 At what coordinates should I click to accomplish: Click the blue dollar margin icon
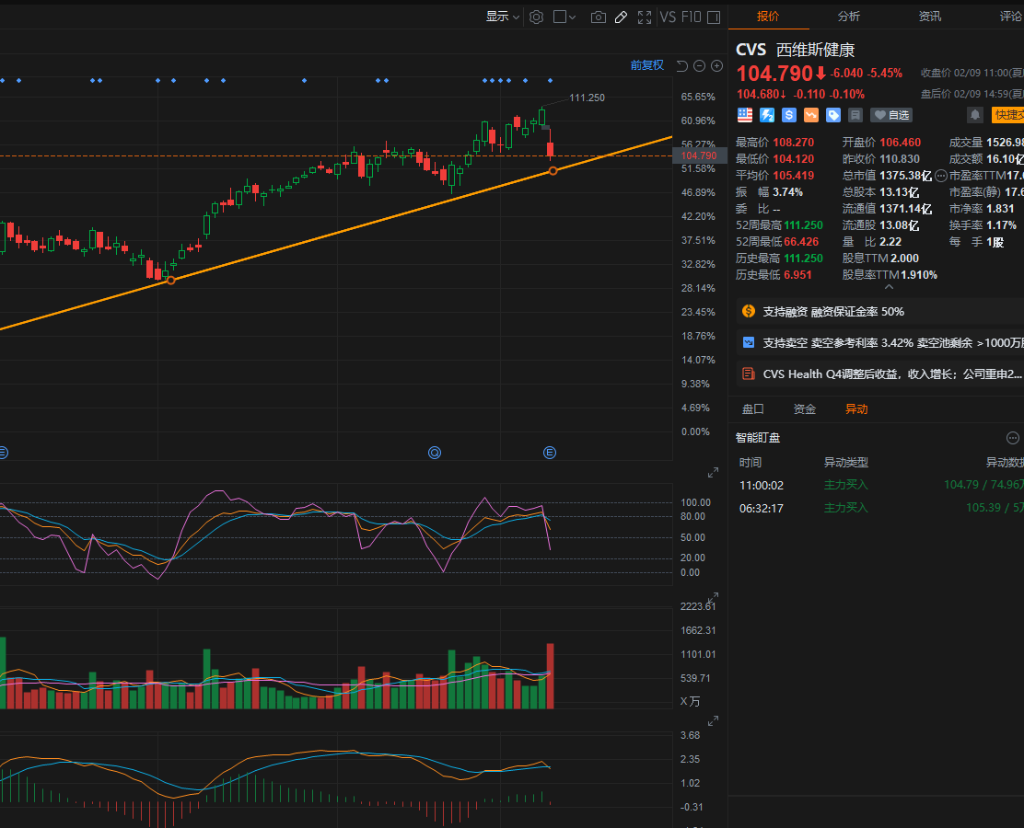(789, 116)
